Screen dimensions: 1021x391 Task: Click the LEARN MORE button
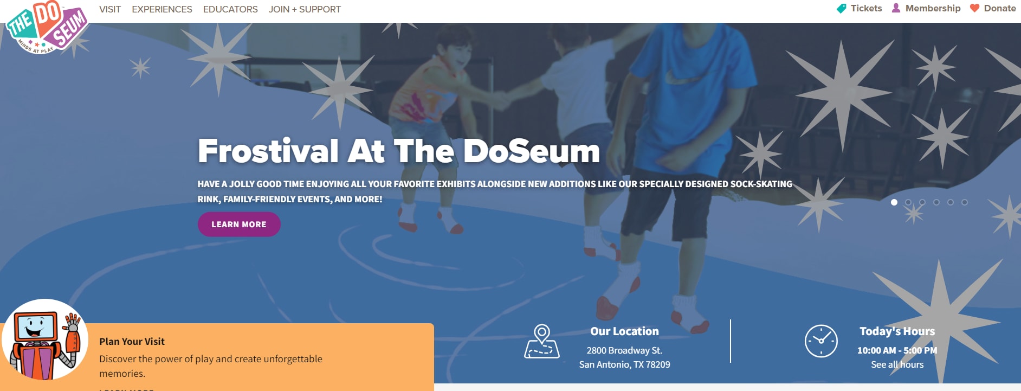click(x=239, y=225)
